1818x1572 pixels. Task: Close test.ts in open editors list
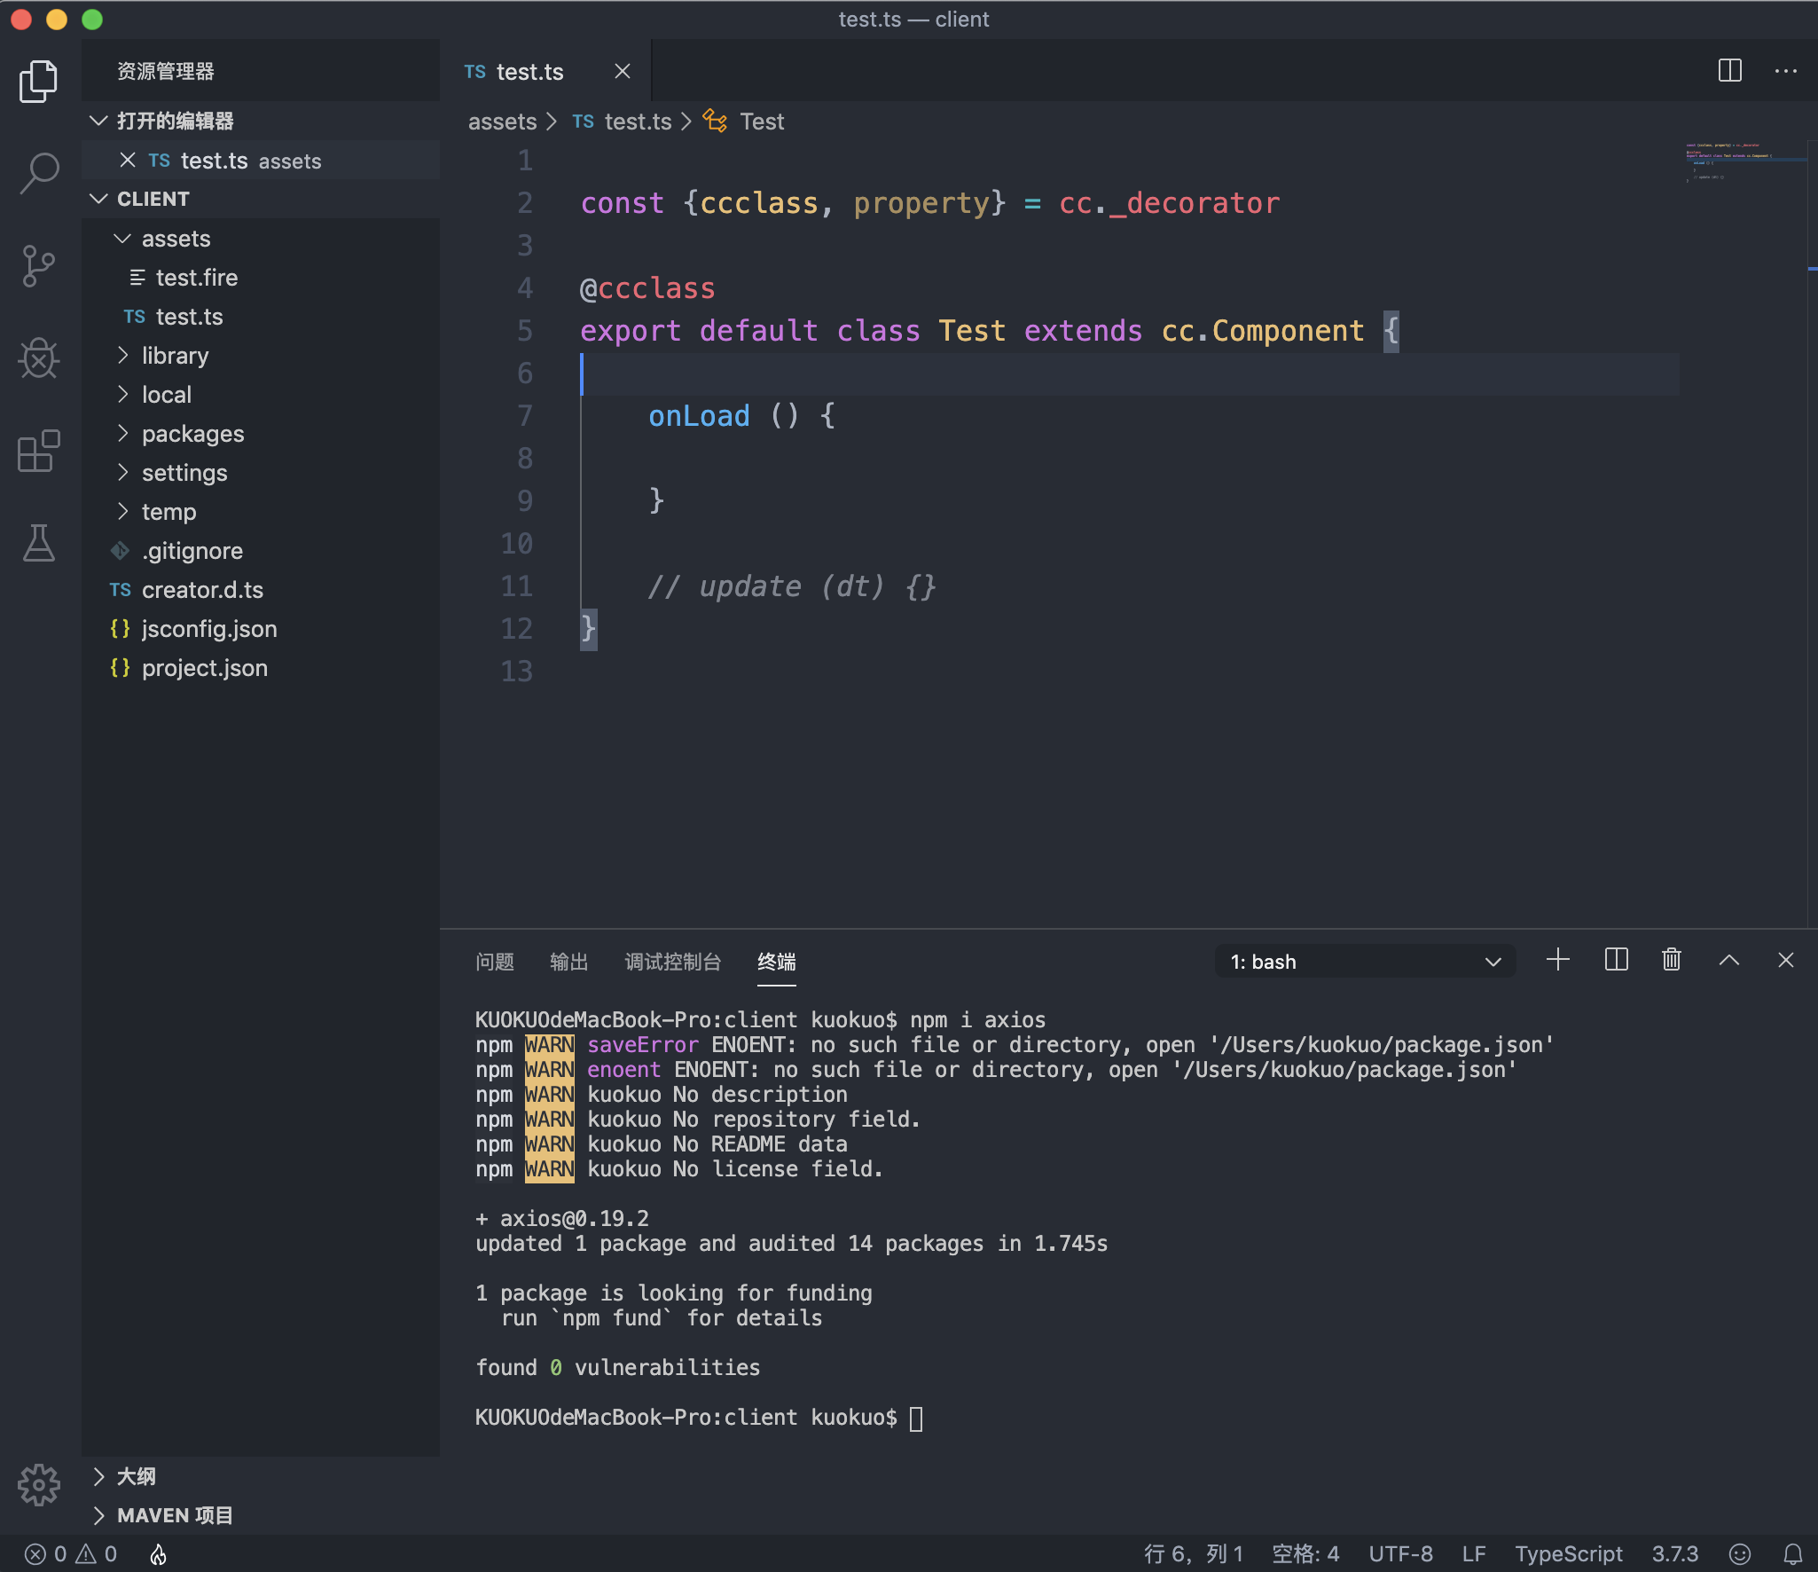[128, 160]
